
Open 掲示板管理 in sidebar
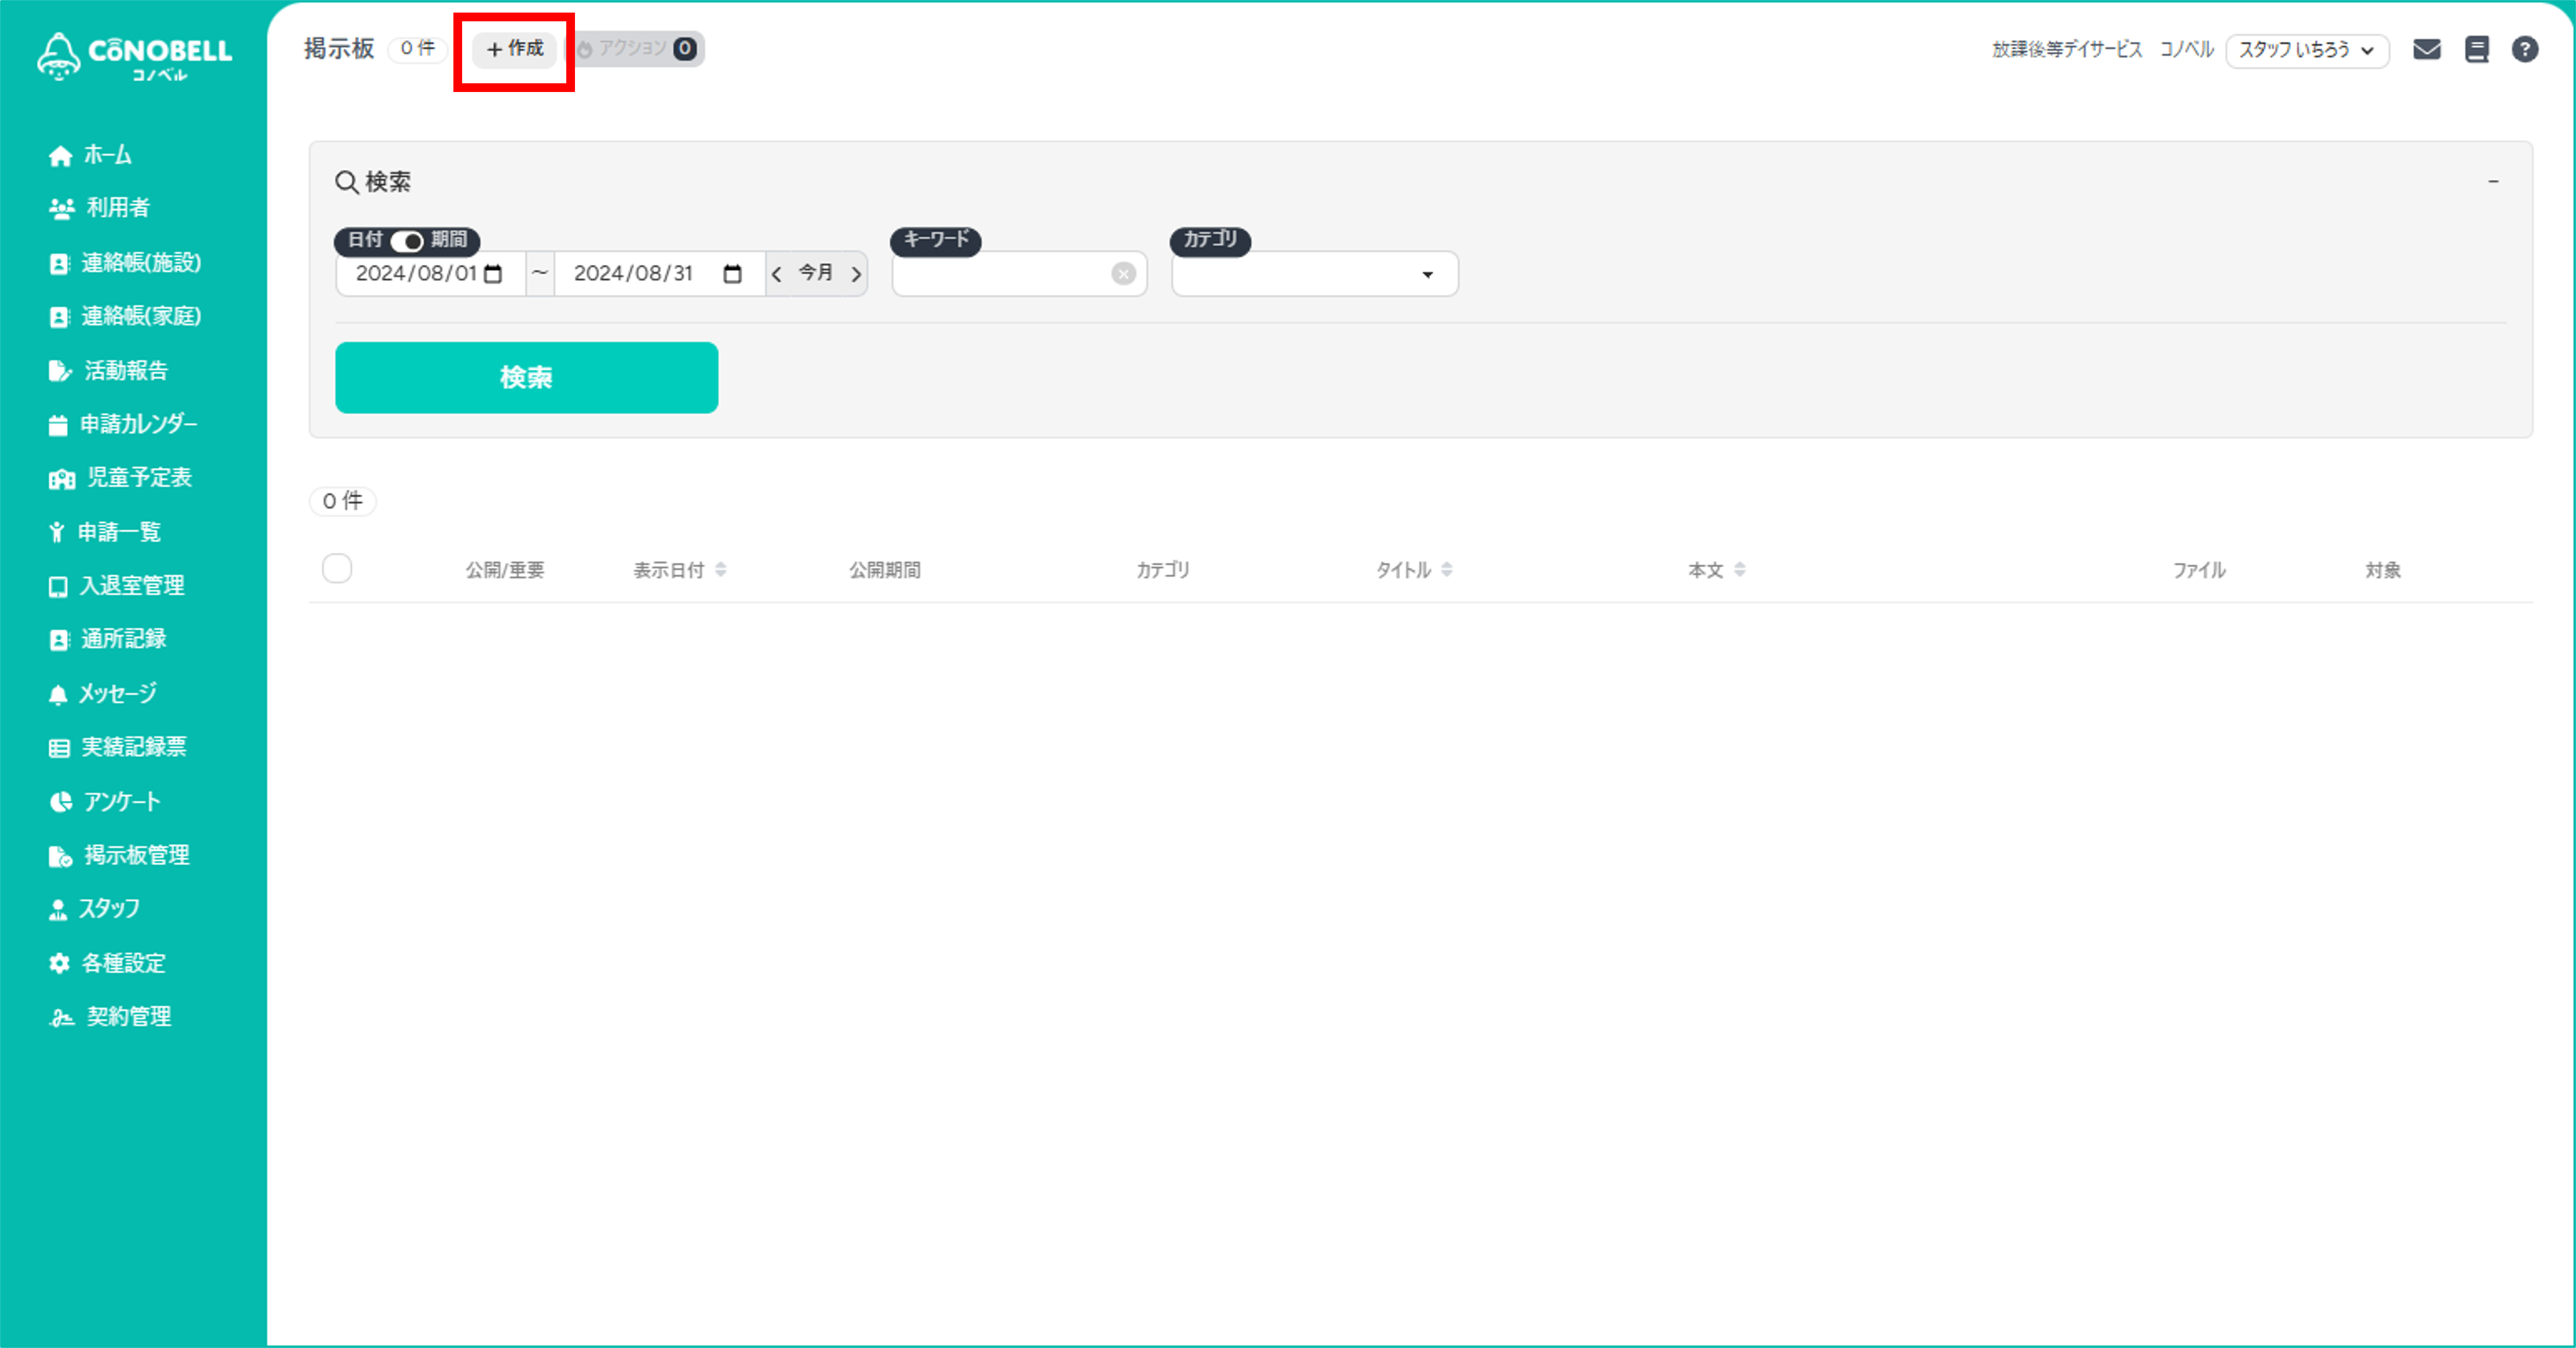pos(119,856)
